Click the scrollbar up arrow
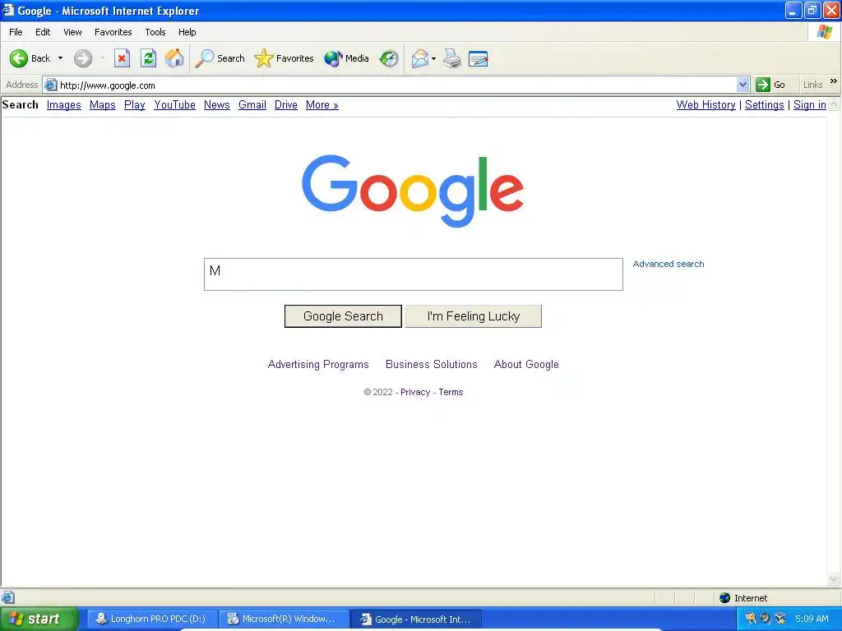842x631 pixels. coord(834,104)
